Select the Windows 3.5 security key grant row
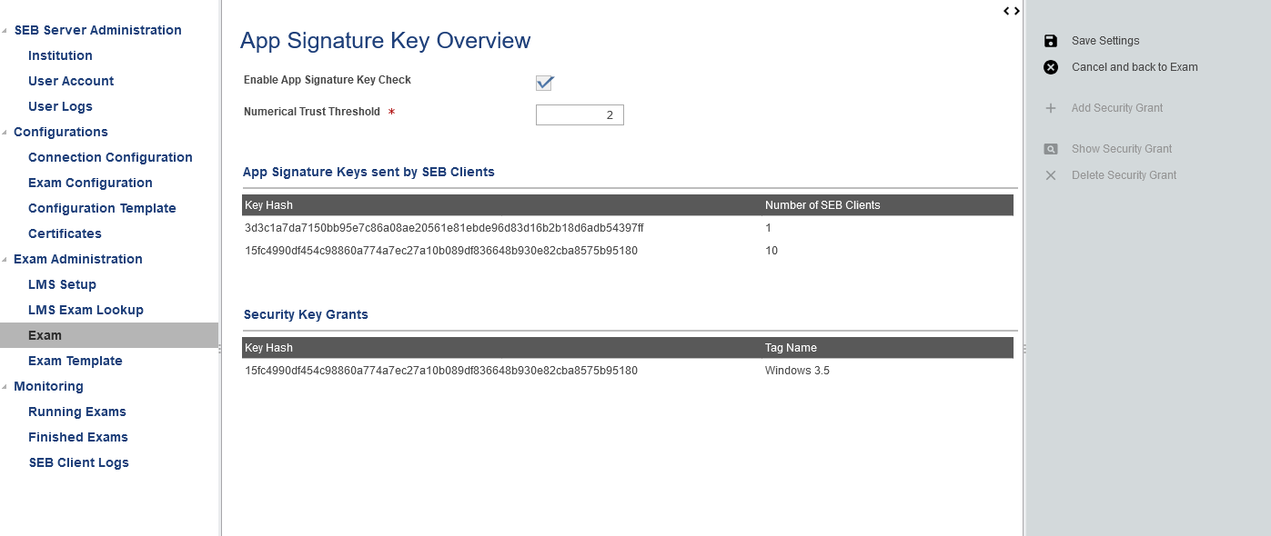Screen dimensions: 1271x536 pyautogui.click(x=628, y=371)
